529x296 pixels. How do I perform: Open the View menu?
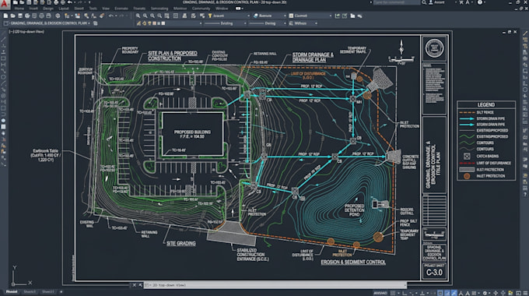point(106,9)
